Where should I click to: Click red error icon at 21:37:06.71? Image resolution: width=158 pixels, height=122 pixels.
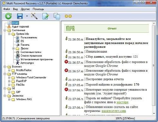point(66,90)
